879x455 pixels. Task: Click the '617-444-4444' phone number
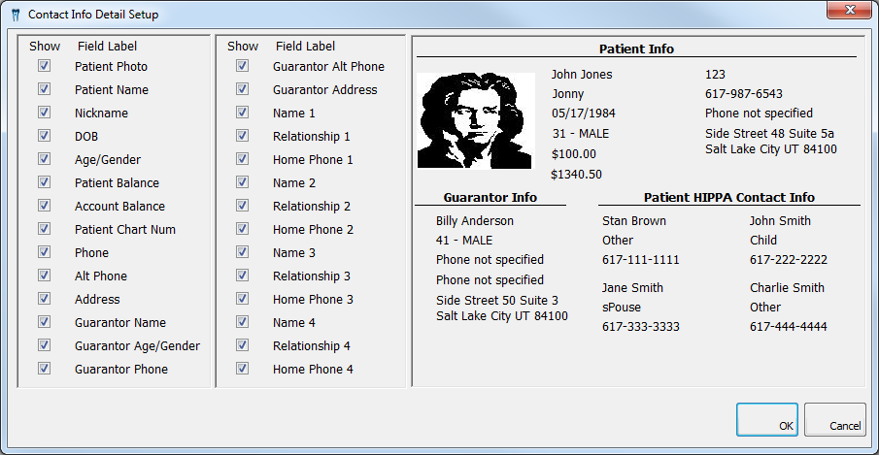point(788,327)
